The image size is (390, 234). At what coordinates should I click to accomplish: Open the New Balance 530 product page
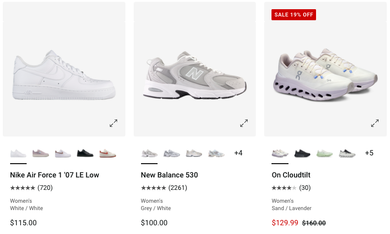(x=170, y=175)
